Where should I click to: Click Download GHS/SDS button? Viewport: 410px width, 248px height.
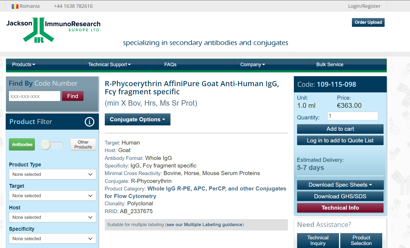coord(340,196)
